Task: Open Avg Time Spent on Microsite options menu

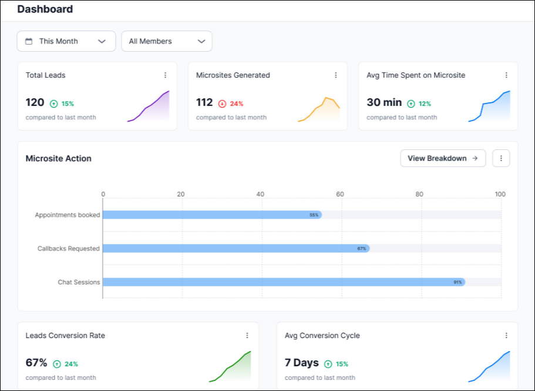Action: click(506, 75)
